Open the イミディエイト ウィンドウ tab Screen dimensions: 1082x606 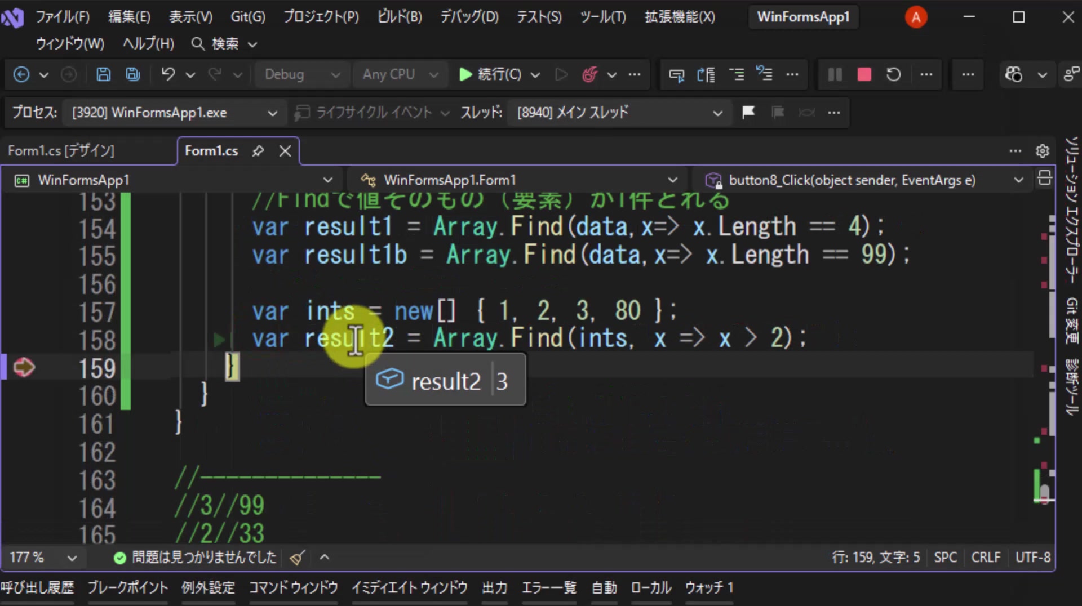(410, 588)
